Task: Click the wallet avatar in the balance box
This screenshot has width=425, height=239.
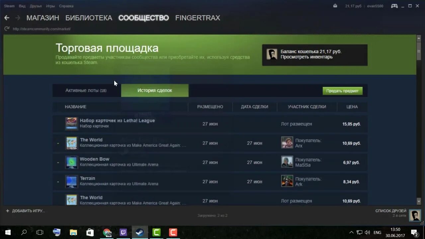Action: point(272,54)
